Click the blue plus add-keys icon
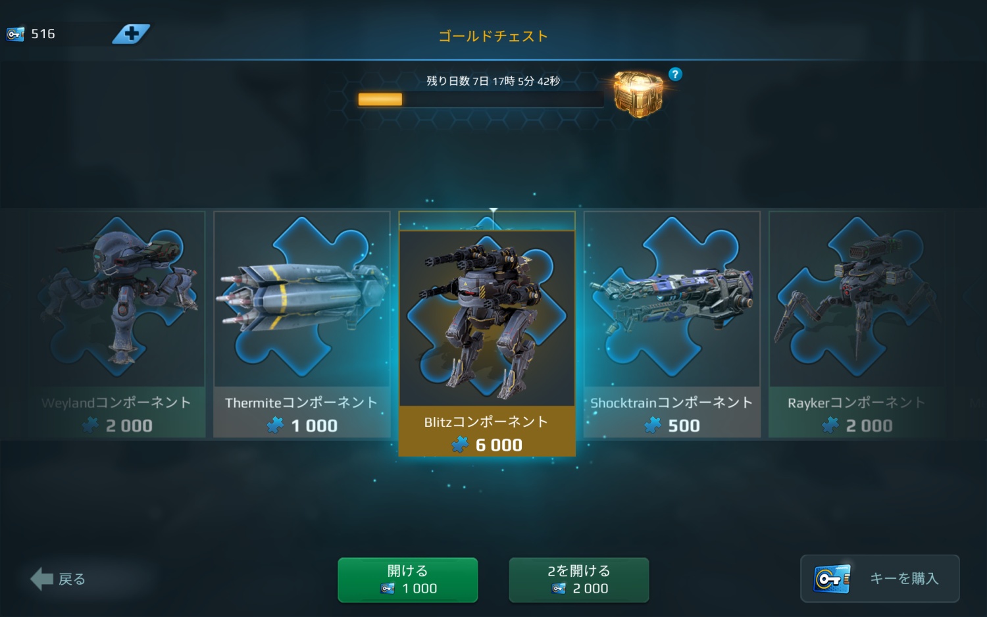Viewport: 987px width, 617px height. click(131, 34)
